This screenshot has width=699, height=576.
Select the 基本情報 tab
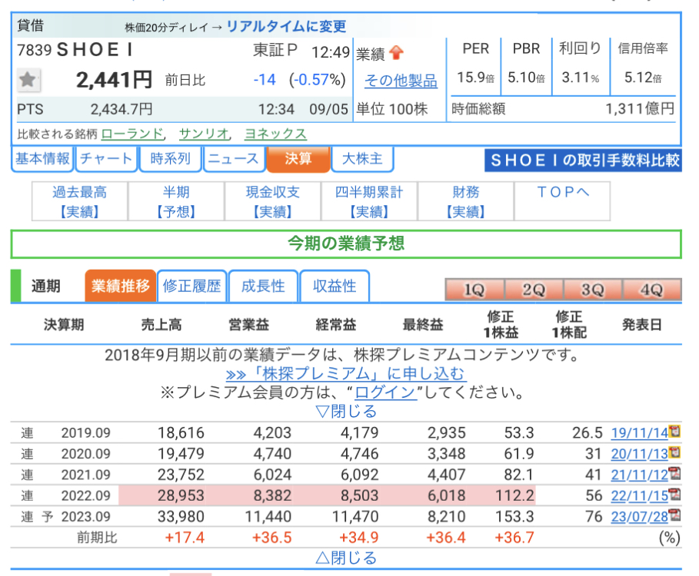(x=42, y=158)
